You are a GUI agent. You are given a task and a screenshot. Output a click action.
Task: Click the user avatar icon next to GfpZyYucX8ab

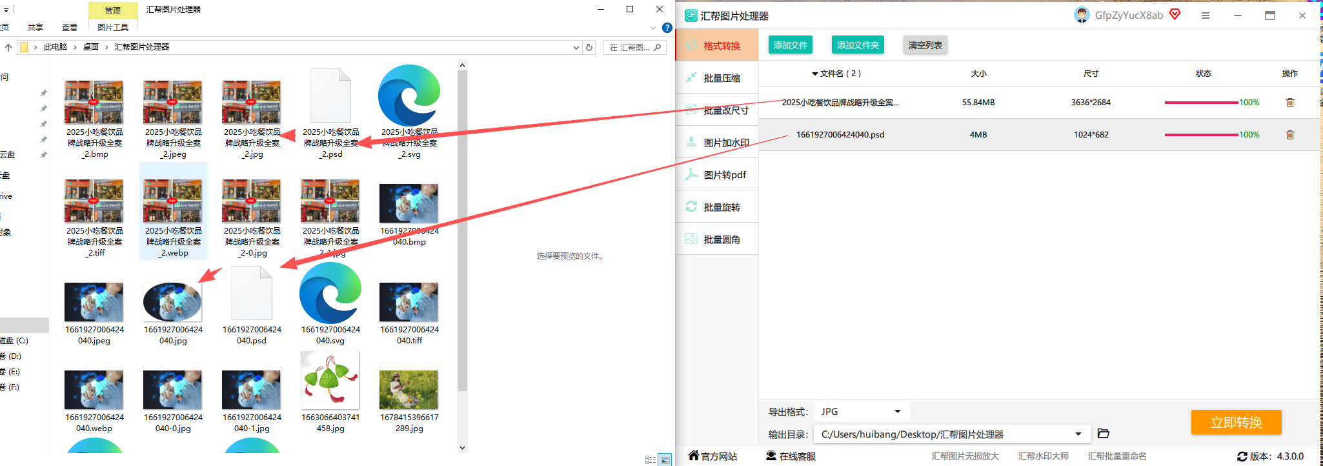click(1082, 15)
